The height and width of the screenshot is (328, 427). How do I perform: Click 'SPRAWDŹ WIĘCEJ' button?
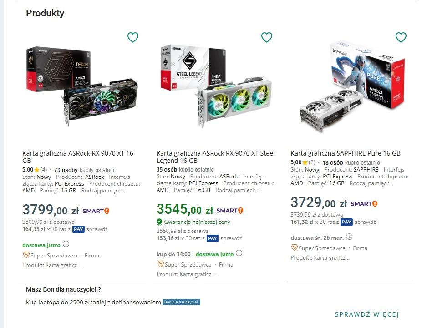click(367, 314)
